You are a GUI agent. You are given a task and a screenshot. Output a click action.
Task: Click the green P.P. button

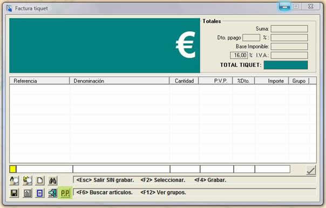coord(65,193)
